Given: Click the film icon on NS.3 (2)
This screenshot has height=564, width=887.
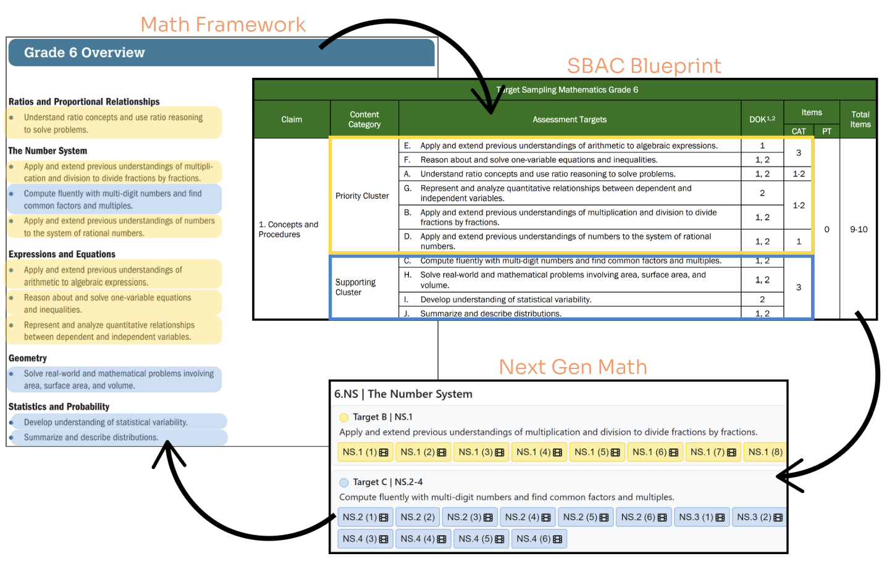Looking at the screenshot, I should tap(778, 517).
